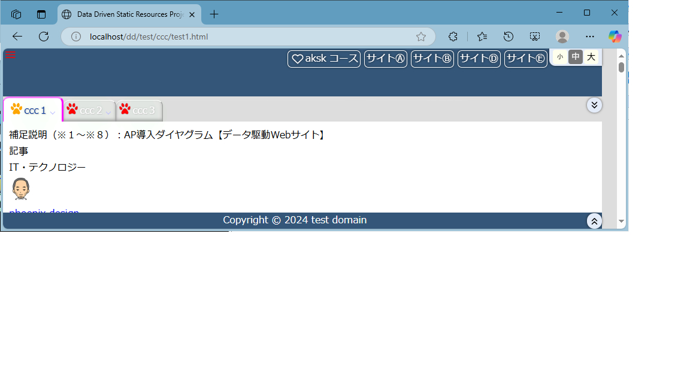Open browser History clock icon
Screen dimensions: 690x388
coord(509,37)
